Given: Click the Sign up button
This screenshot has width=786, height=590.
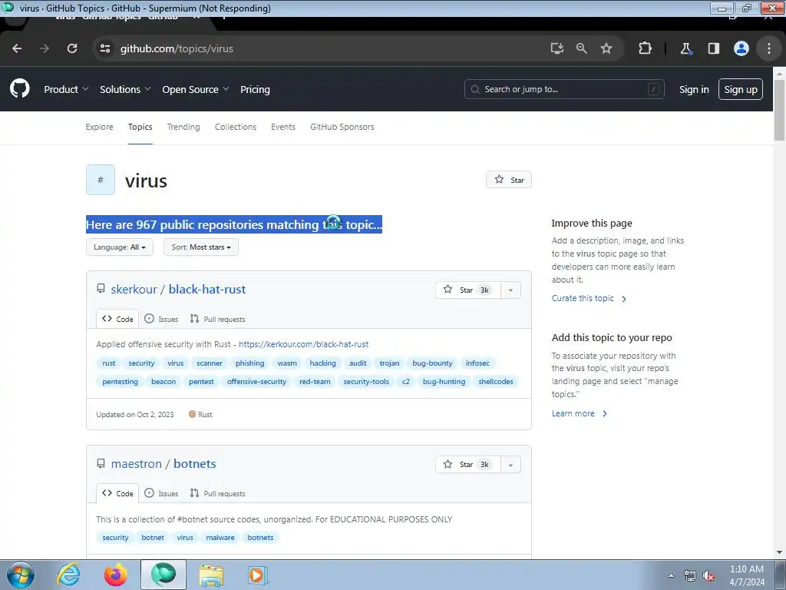Looking at the screenshot, I should pos(741,89).
